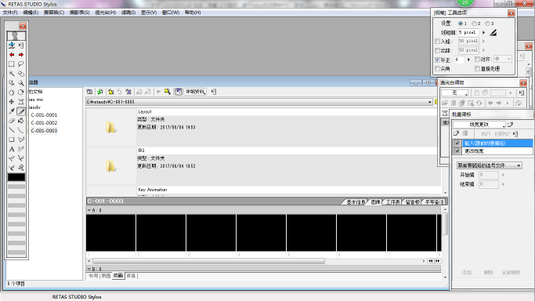The width and height of the screenshot is (535, 301).
Task: Click the open folder icon in light table panel
Action: point(445,103)
